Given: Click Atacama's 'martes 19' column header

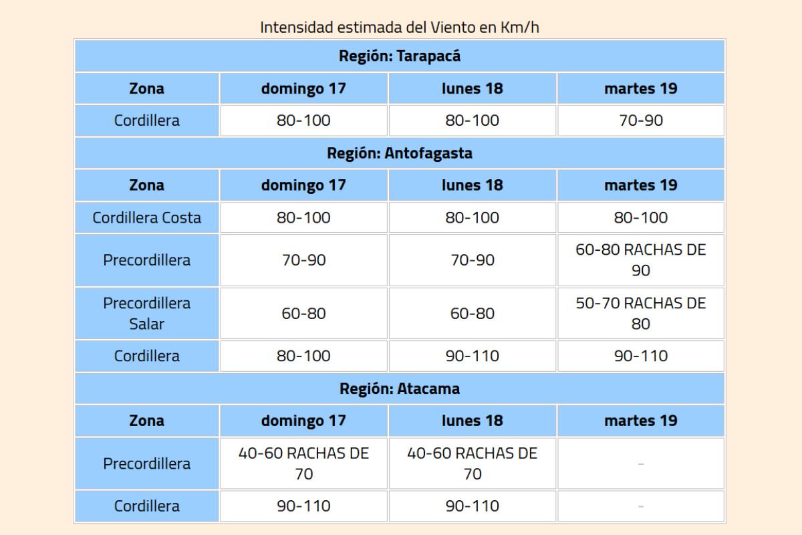Looking at the screenshot, I should tap(640, 421).
